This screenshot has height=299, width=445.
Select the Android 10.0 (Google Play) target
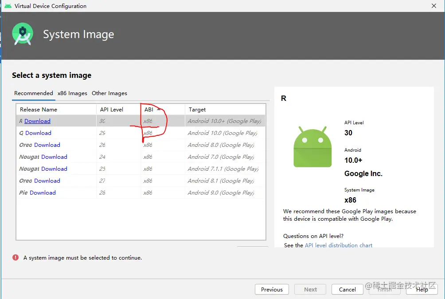(222, 133)
